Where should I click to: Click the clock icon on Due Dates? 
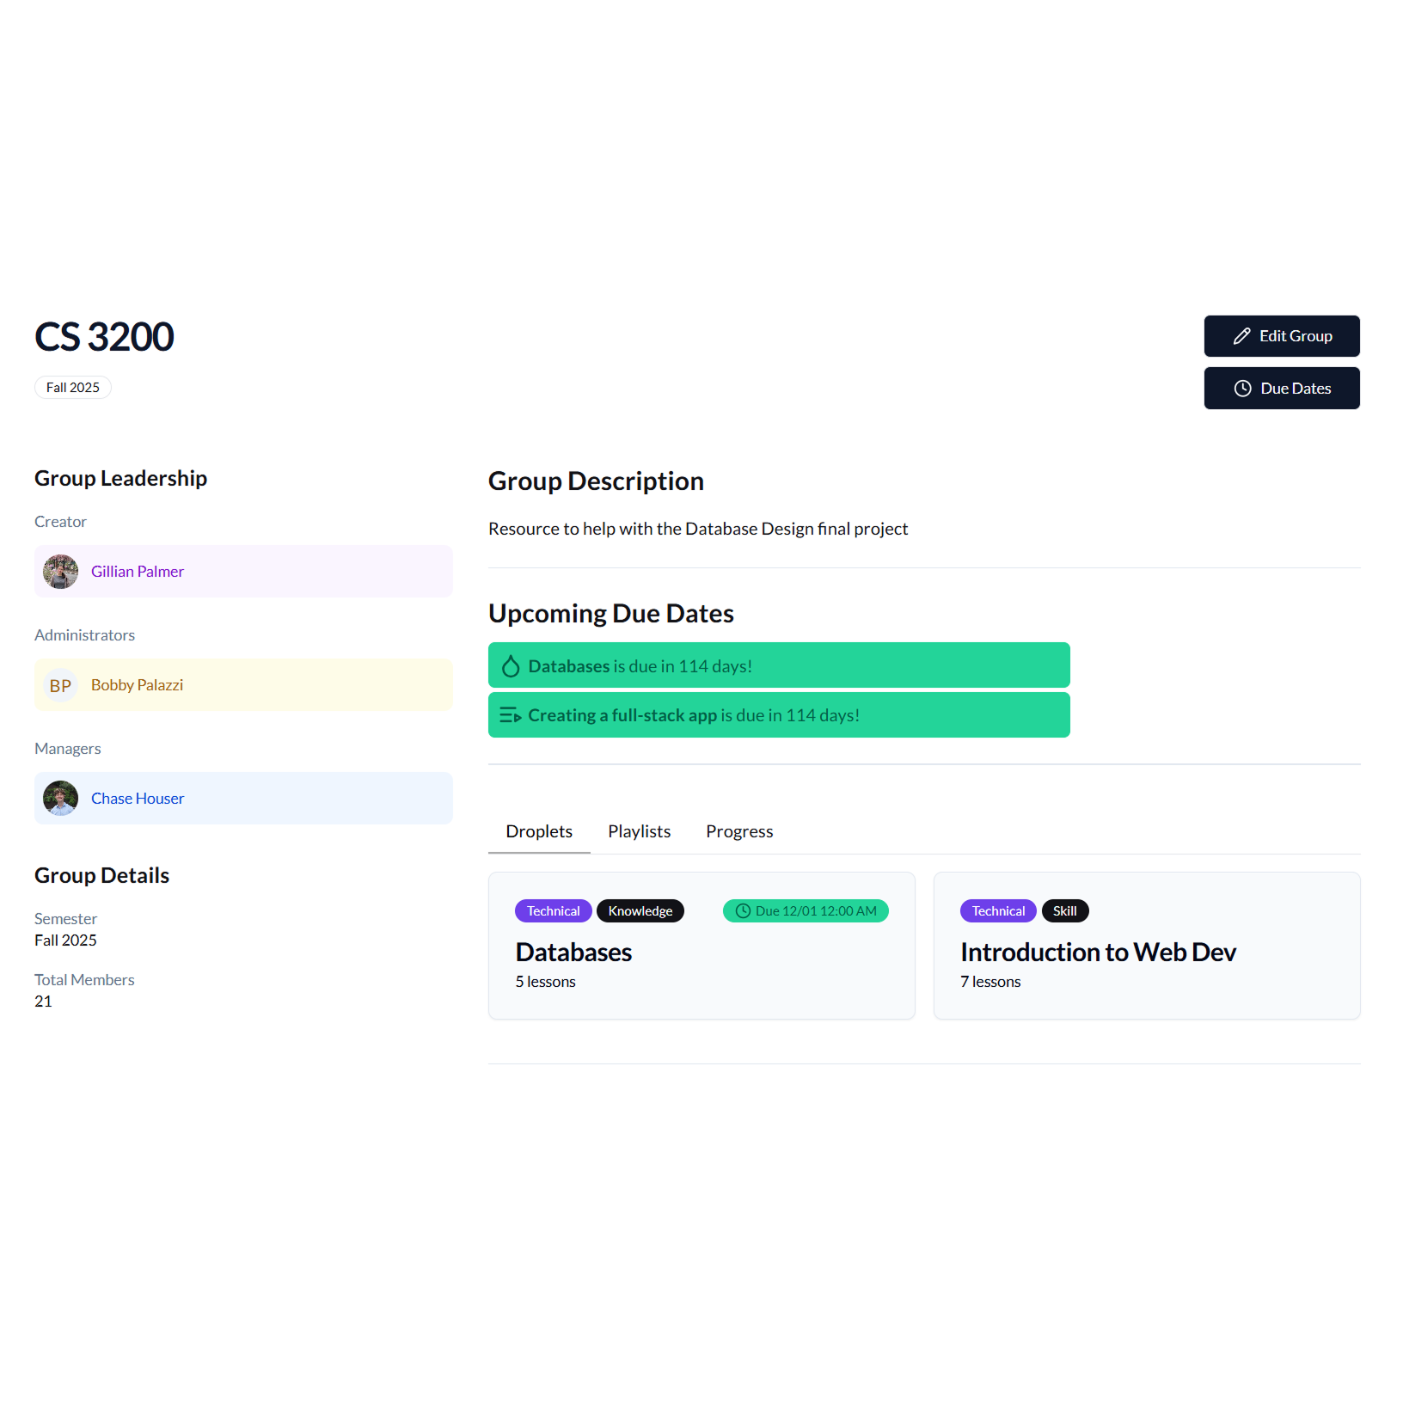(x=1242, y=389)
